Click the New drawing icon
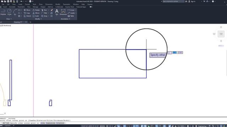 2,1
